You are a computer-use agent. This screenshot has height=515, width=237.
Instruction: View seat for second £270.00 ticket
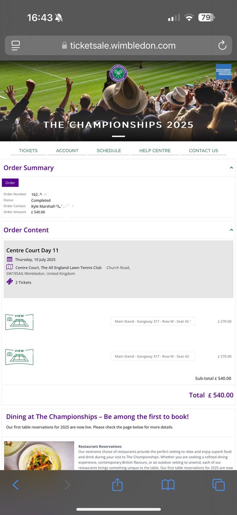click(x=19, y=357)
